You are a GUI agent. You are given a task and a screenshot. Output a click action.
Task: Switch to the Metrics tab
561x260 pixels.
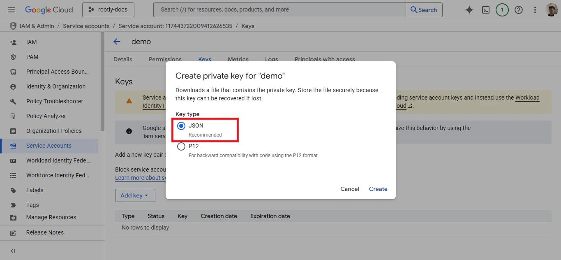(x=238, y=59)
